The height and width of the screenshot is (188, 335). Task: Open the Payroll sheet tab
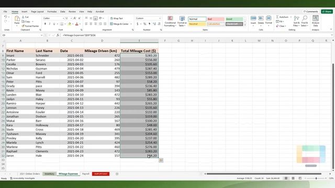[x=86, y=174]
